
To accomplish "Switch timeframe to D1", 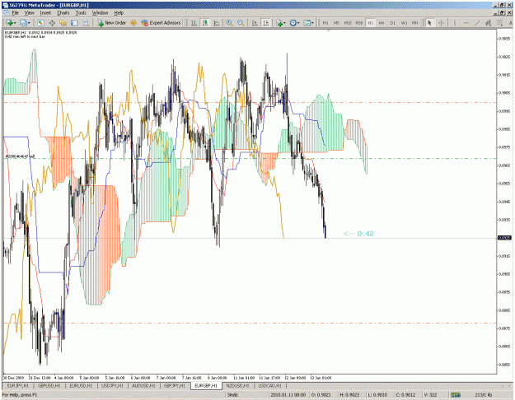I will pos(393,23).
